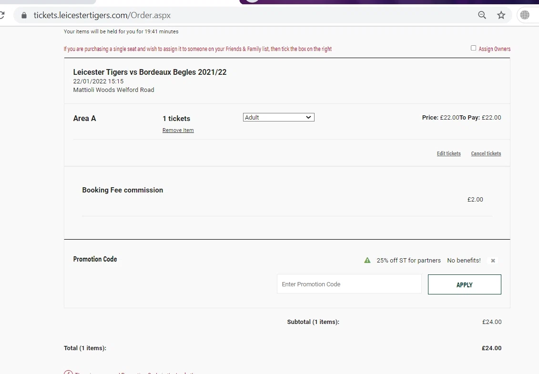
Task: Click the 'No benefits!' message
Action: (x=464, y=261)
